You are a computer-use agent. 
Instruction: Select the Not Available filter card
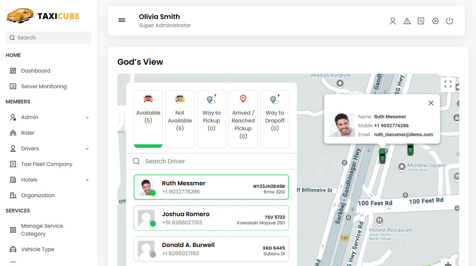pos(180,119)
